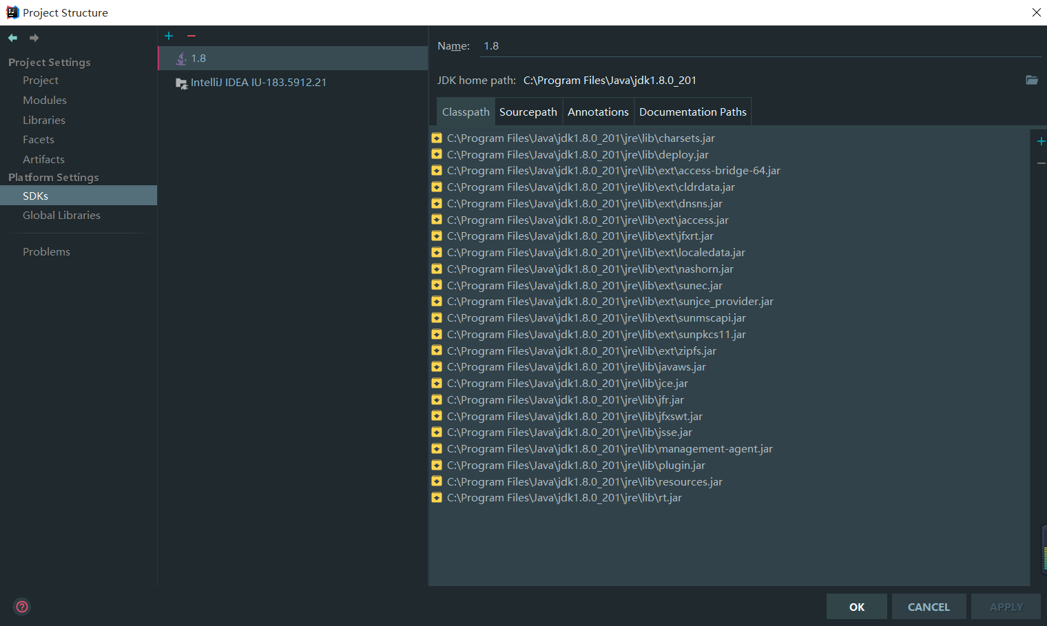The image size is (1047, 626).
Task: Select zipfs.jar classpath entry
Action: coord(581,351)
